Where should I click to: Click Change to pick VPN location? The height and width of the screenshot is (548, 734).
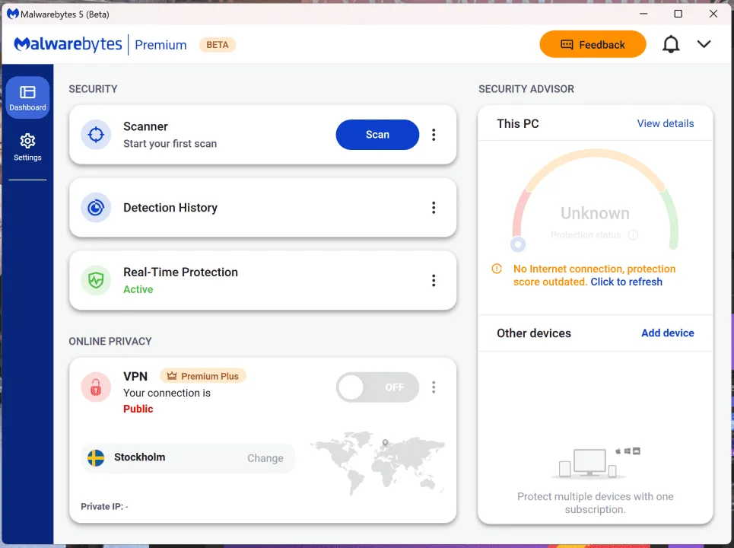pos(265,458)
